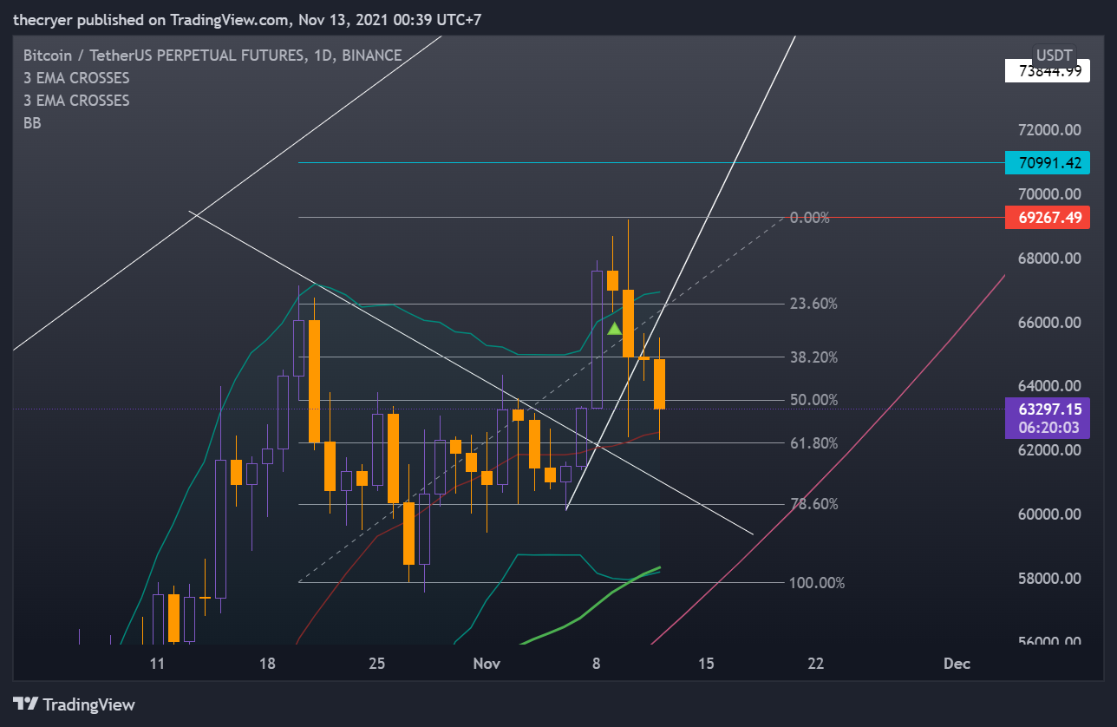Click the 64000.00 price axis value

coord(1049,386)
